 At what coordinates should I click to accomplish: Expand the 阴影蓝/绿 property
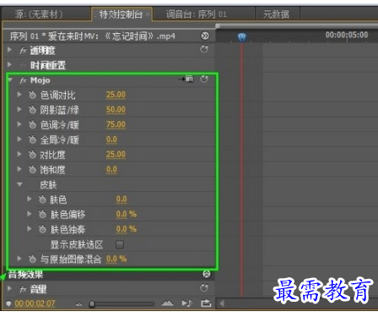click(x=19, y=109)
